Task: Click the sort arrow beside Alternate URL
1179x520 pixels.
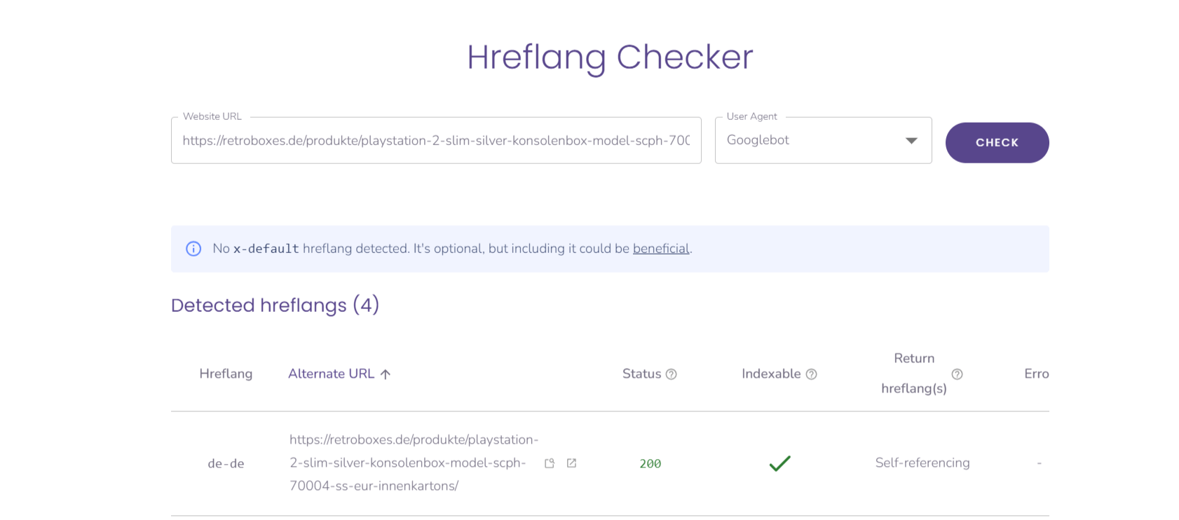Action: click(x=385, y=374)
